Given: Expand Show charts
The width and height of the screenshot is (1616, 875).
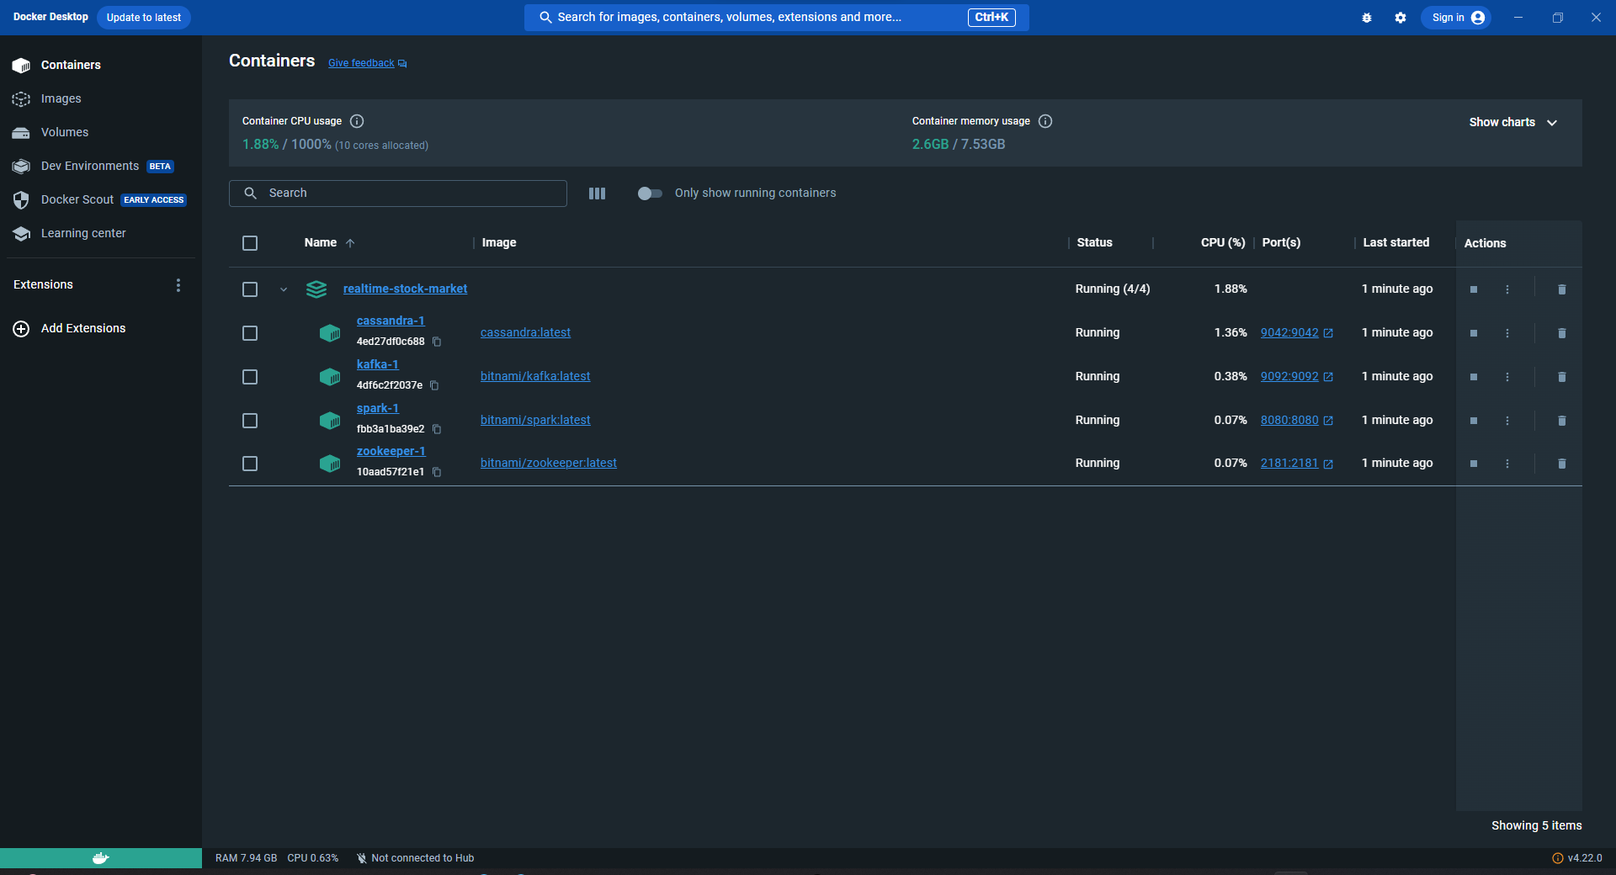Looking at the screenshot, I should click(x=1513, y=122).
